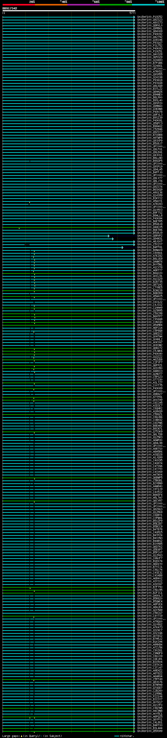Open hit UniRef100_Q8RVP2
The width and height of the screenshot is (167, 738).
[150, 236]
